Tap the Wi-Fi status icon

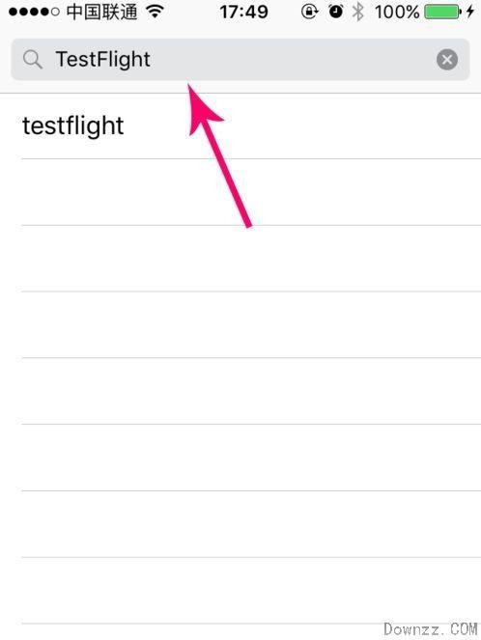(x=155, y=12)
